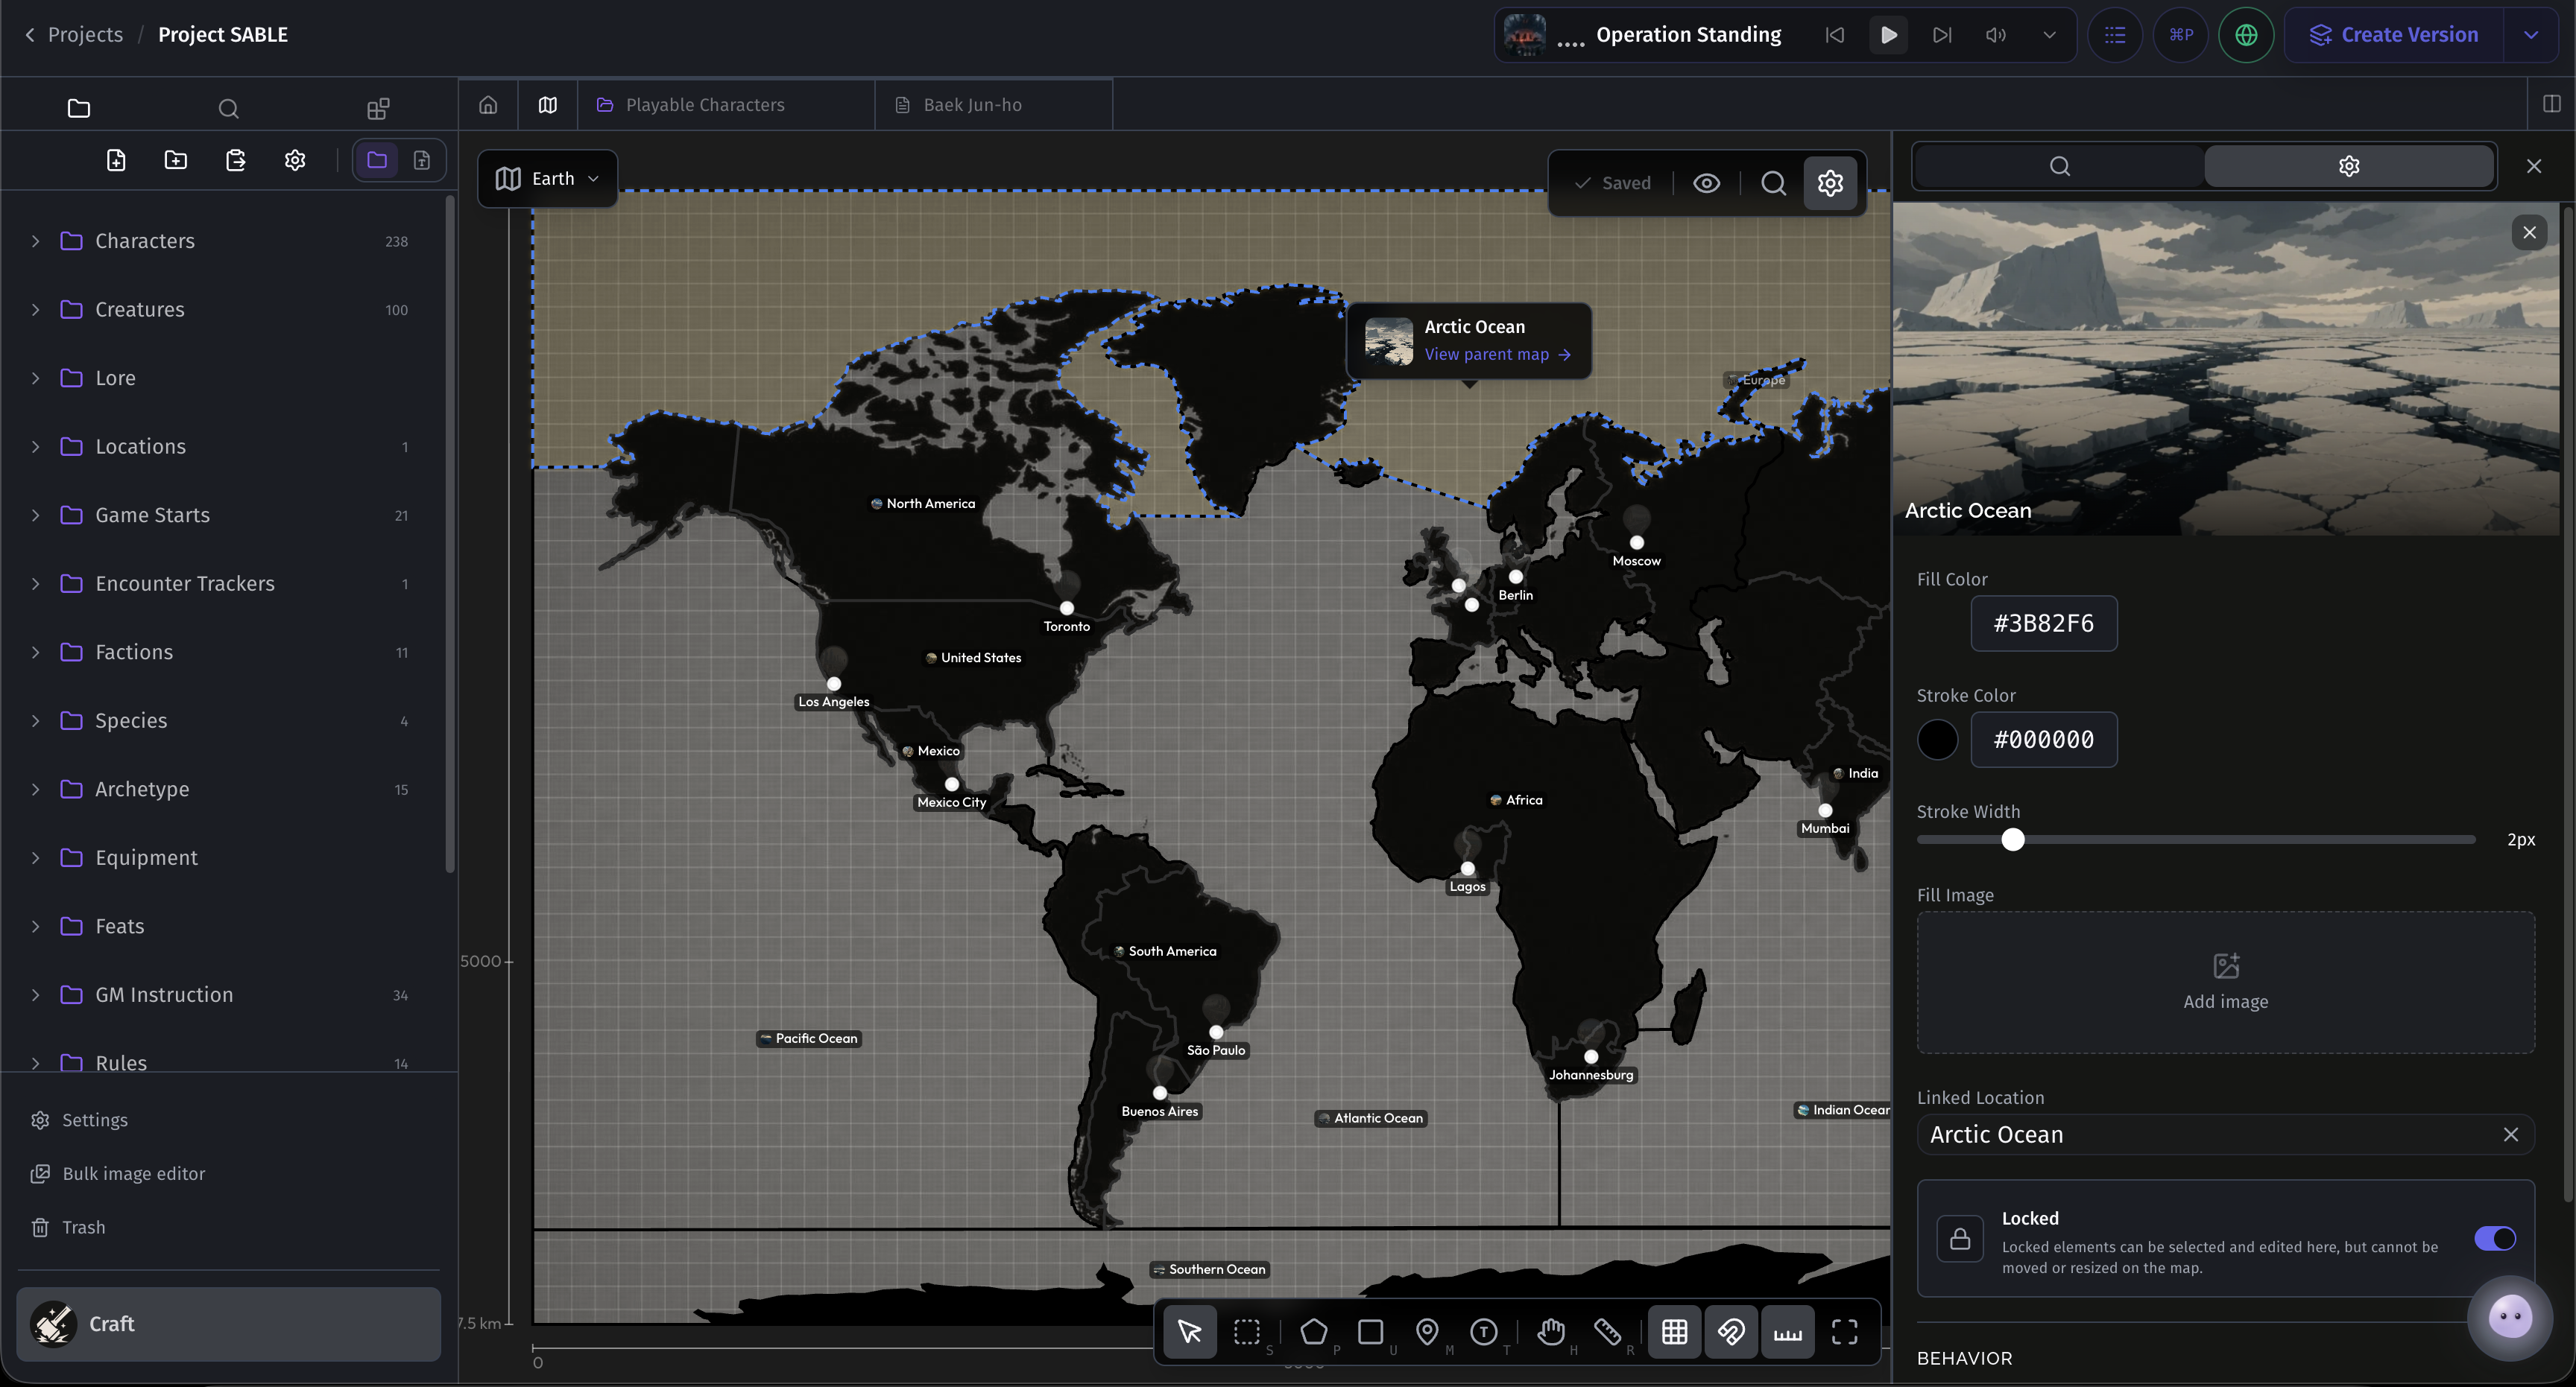Expand the Equipment folder
Image resolution: width=2576 pixels, height=1387 pixels.
(36, 858)
